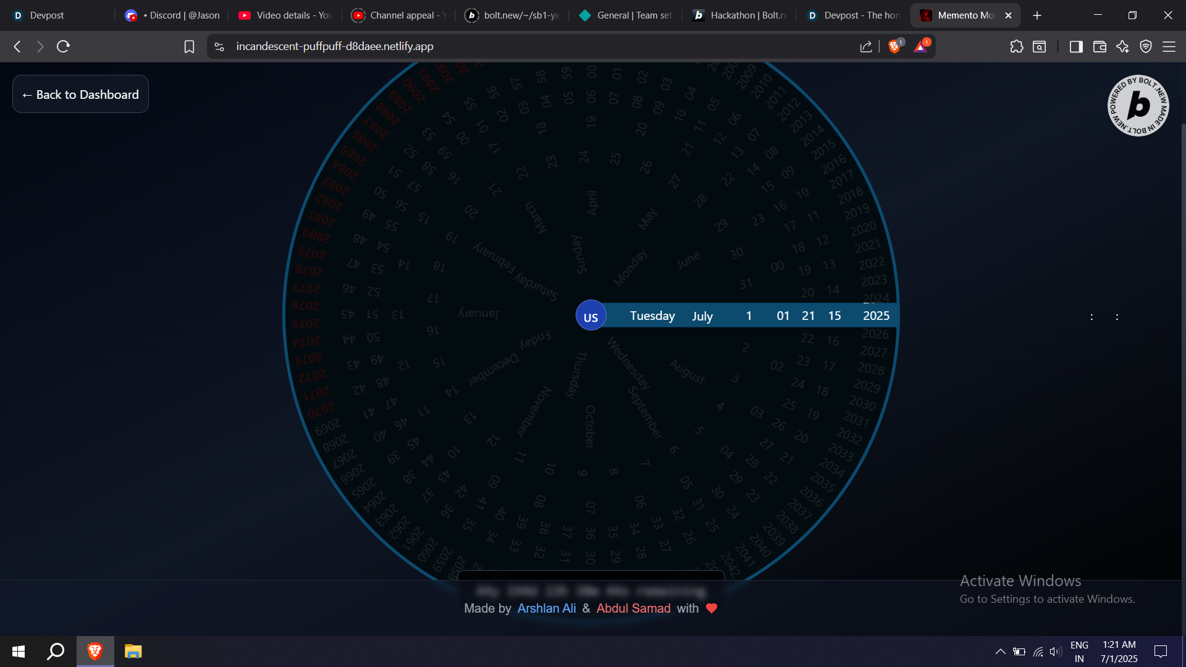Screen dimensions: 1186x667
Task: Click the US country badge
Action: (x=591, y=316)
